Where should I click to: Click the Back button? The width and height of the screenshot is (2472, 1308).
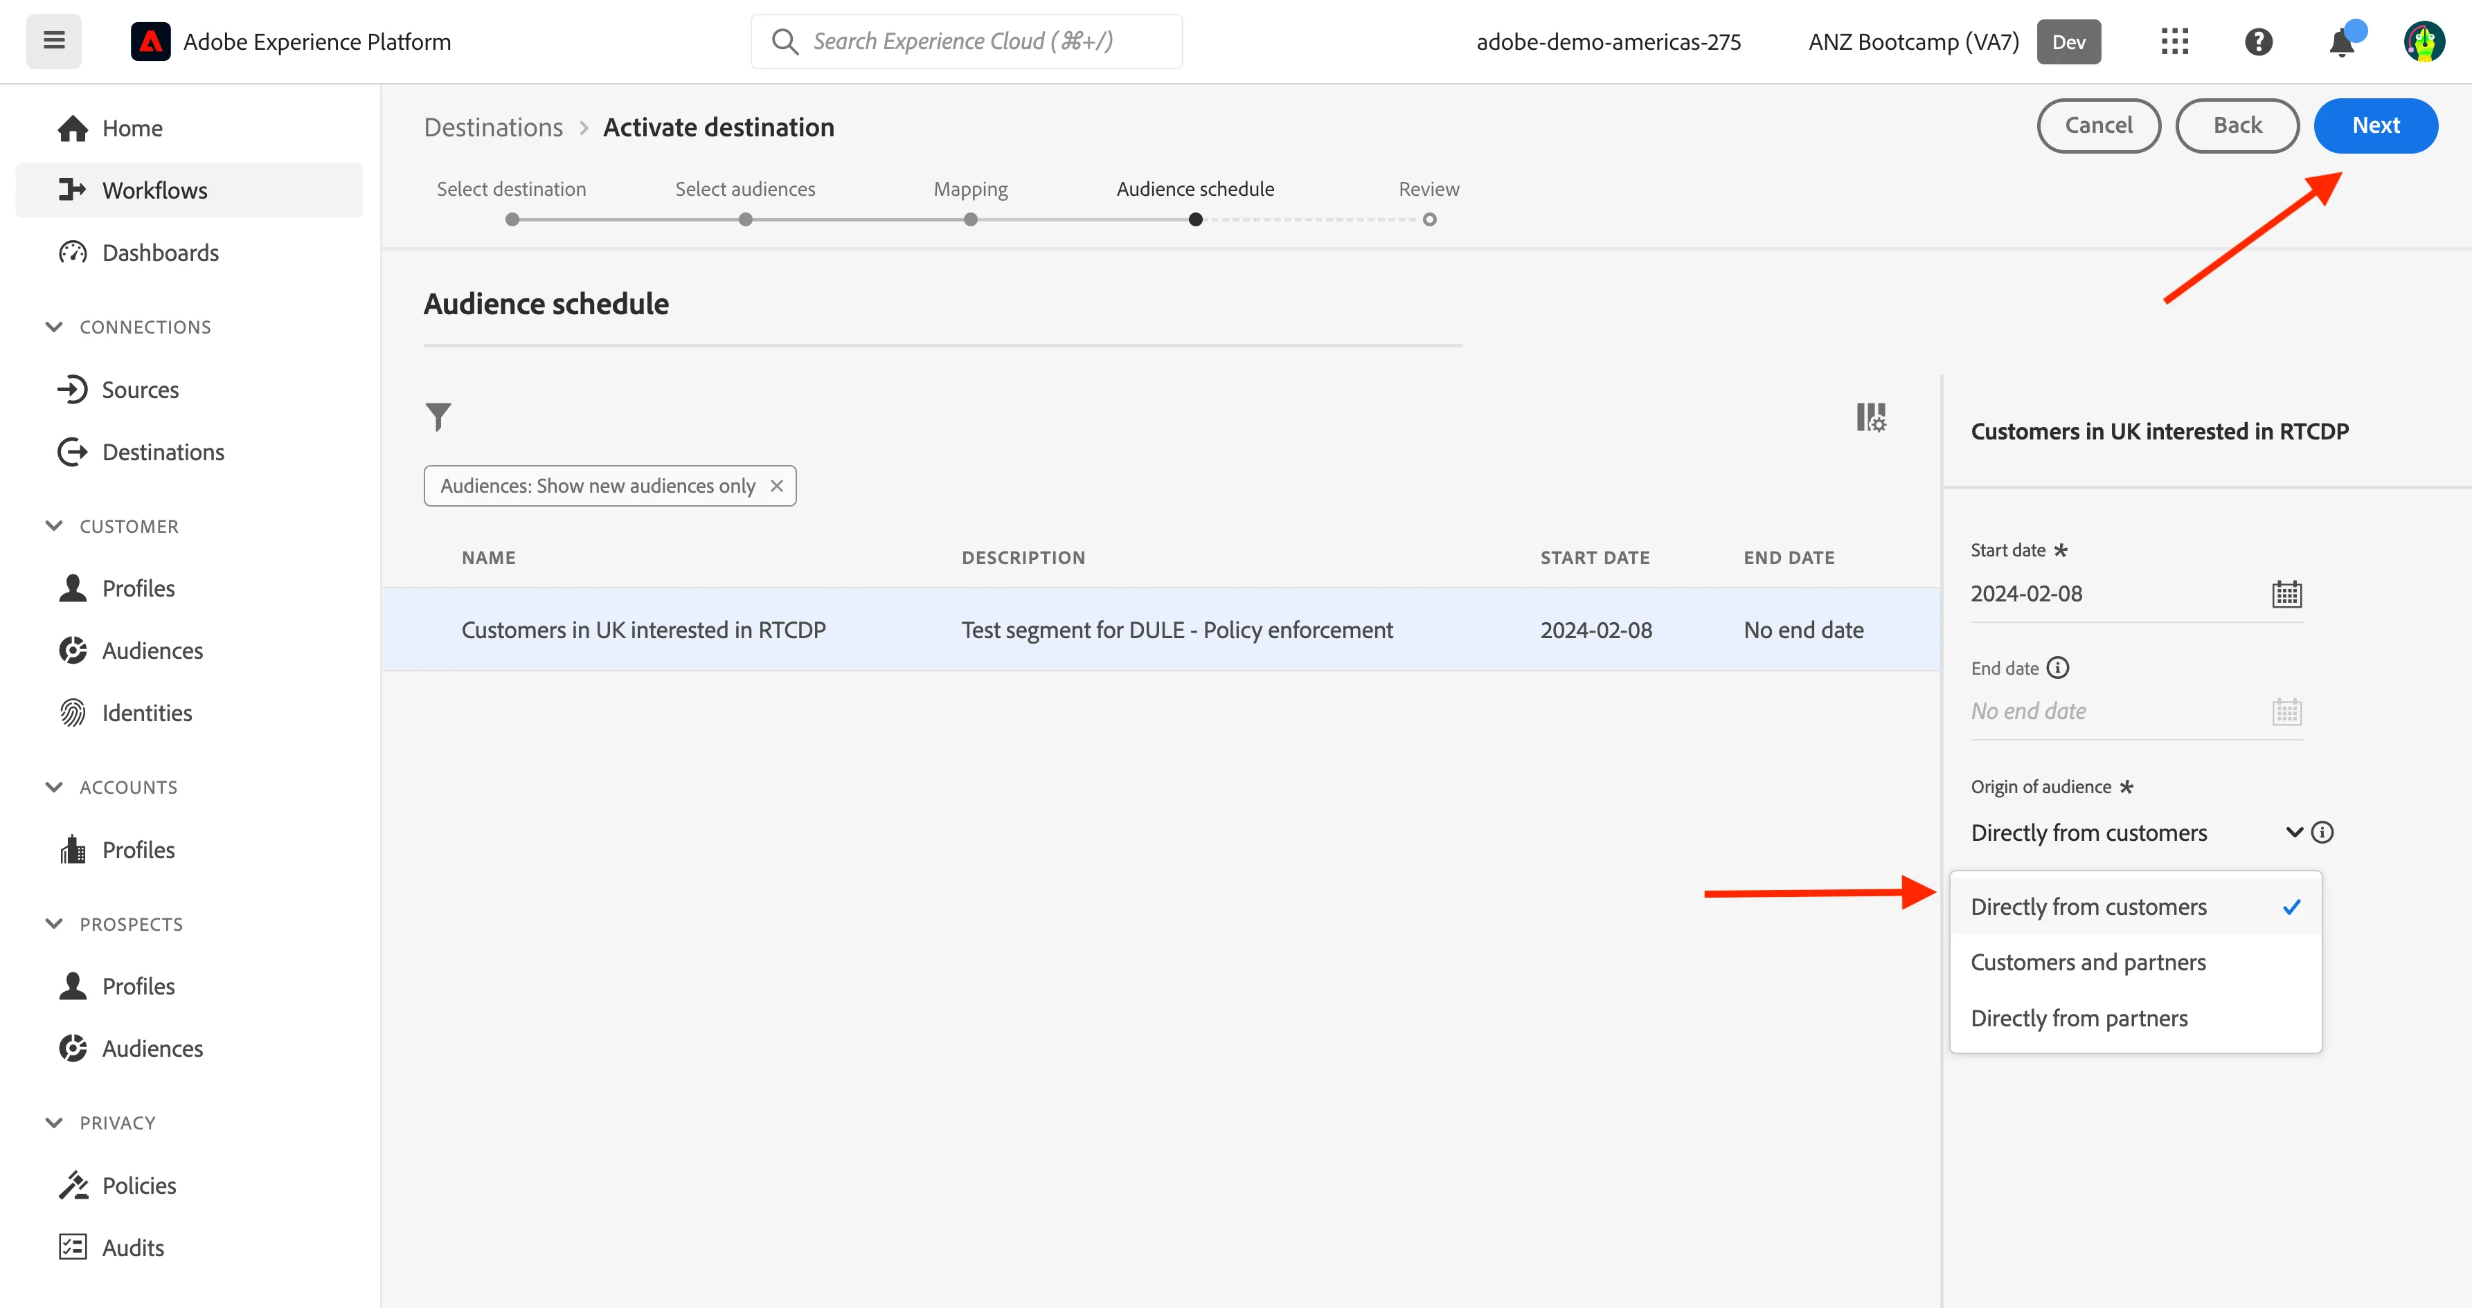(2238, 126)
